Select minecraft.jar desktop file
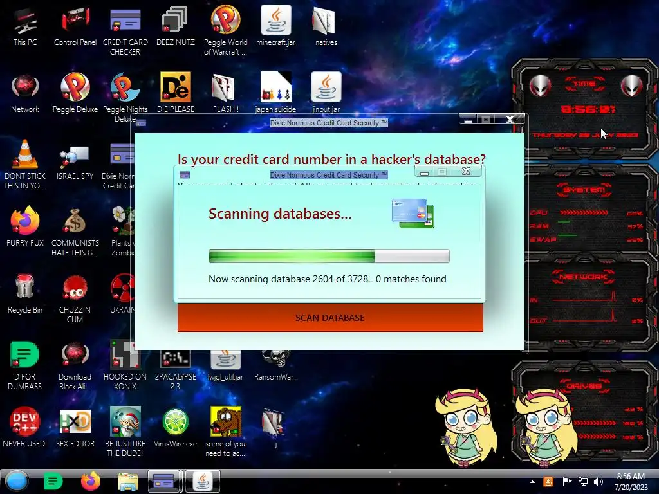The height and width of the screenshot is (494, 659). click(x=275, y=26)
